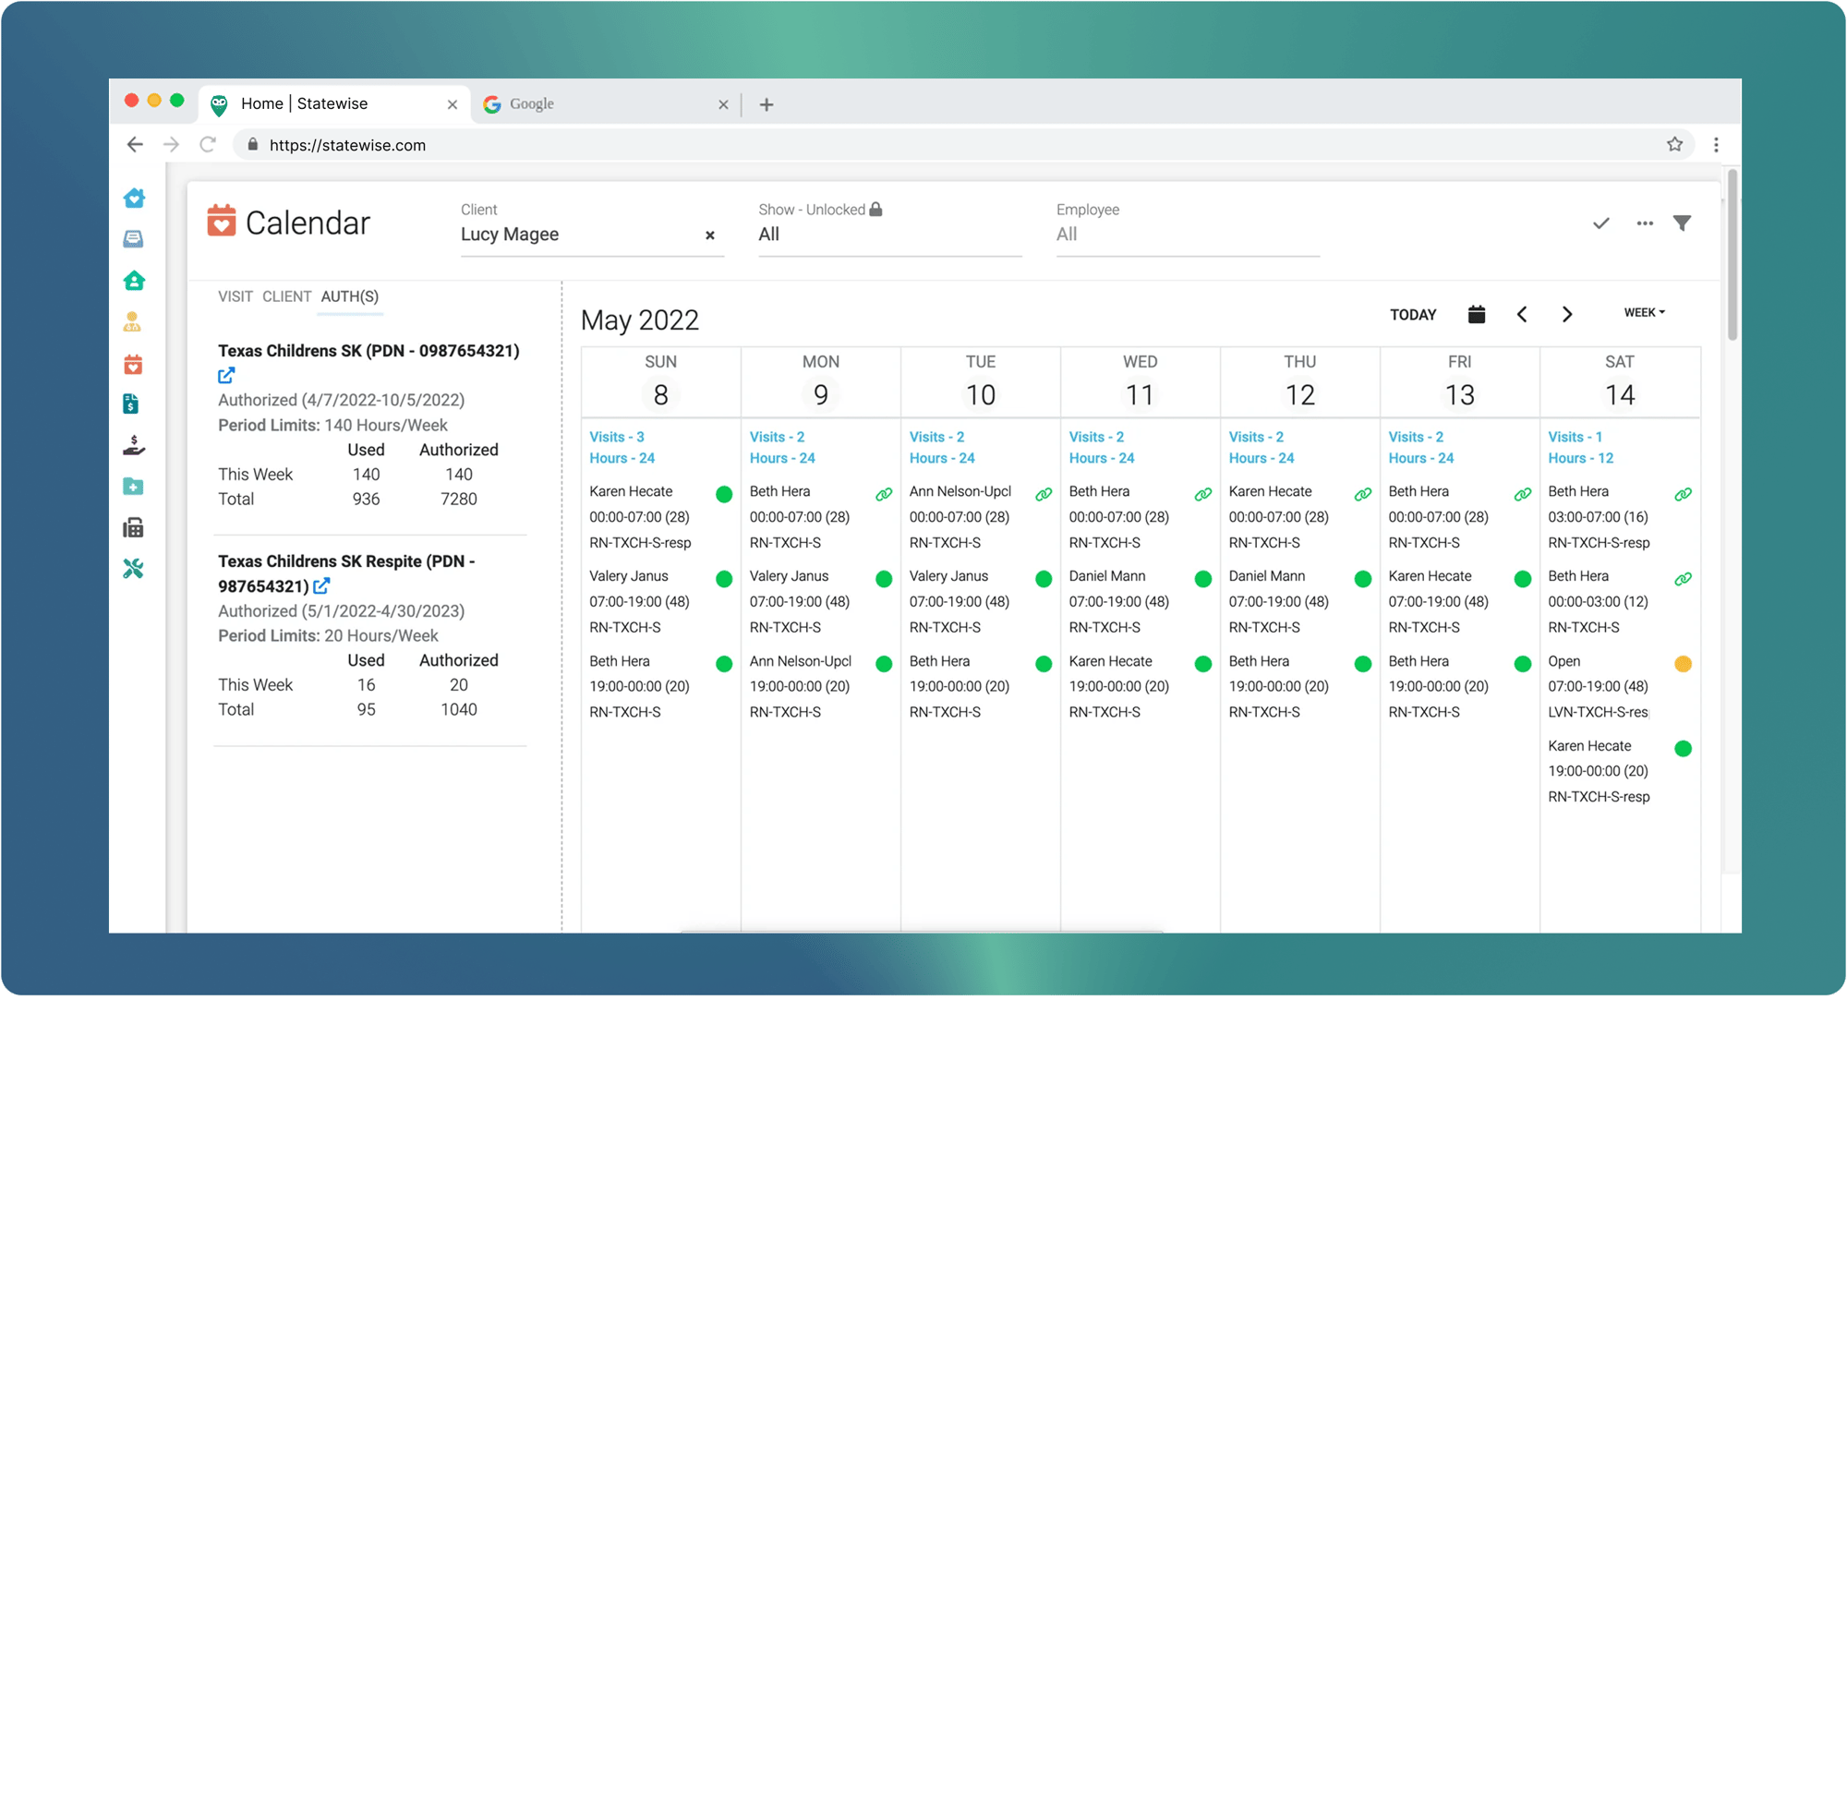Open the calendar date picker icon
Image resolution: width=1847 pixels, height=1808 pixels.
(x=1477, y=314)
